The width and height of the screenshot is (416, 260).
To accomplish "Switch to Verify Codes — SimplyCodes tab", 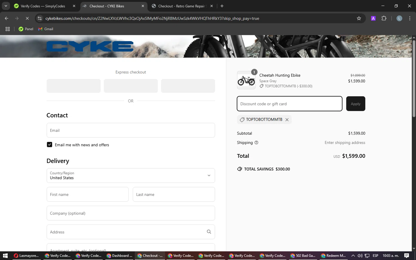I will 42,6.
